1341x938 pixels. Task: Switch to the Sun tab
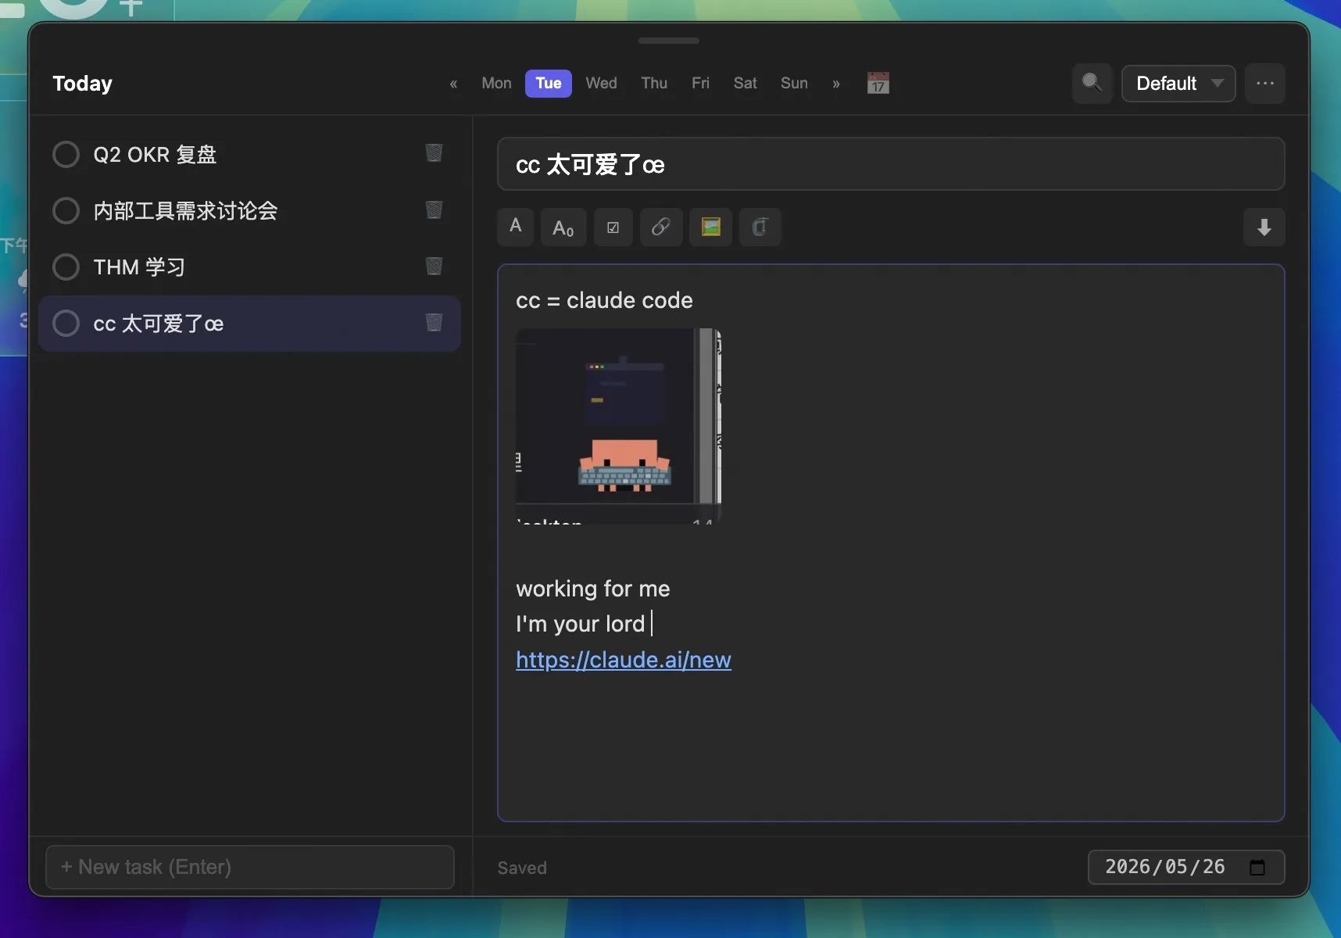coord(794,84)
